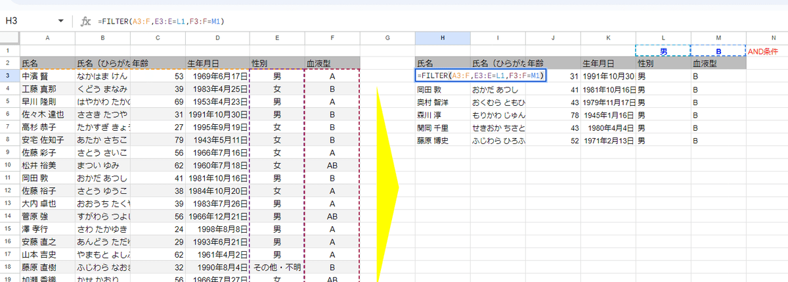The image size is (788, 282).
Task: Open the Name Box dropdown arrow
Action: point(61,21)
